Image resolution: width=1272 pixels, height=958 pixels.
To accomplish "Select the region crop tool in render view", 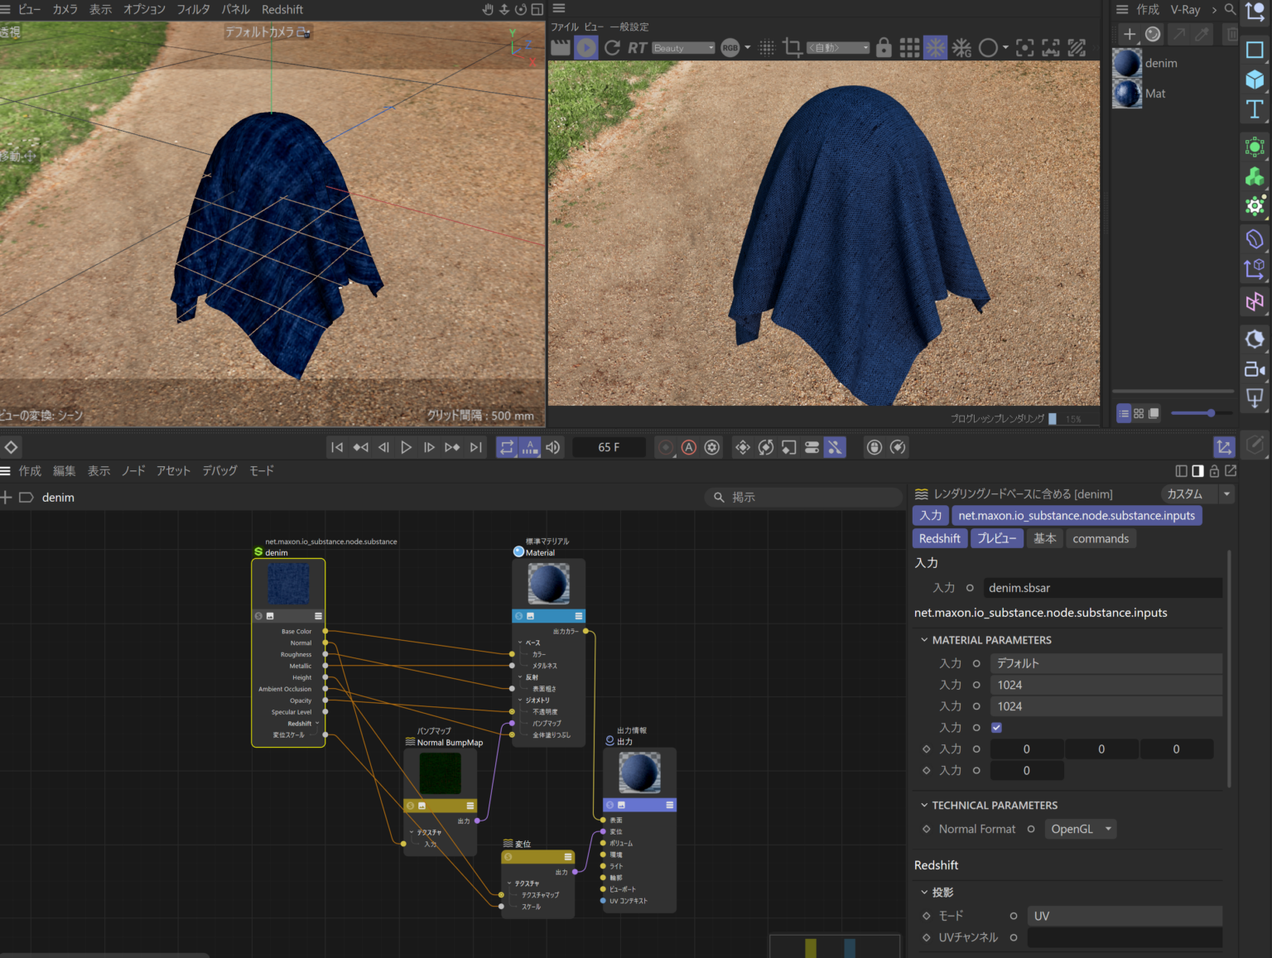I will tap(792, 47).
